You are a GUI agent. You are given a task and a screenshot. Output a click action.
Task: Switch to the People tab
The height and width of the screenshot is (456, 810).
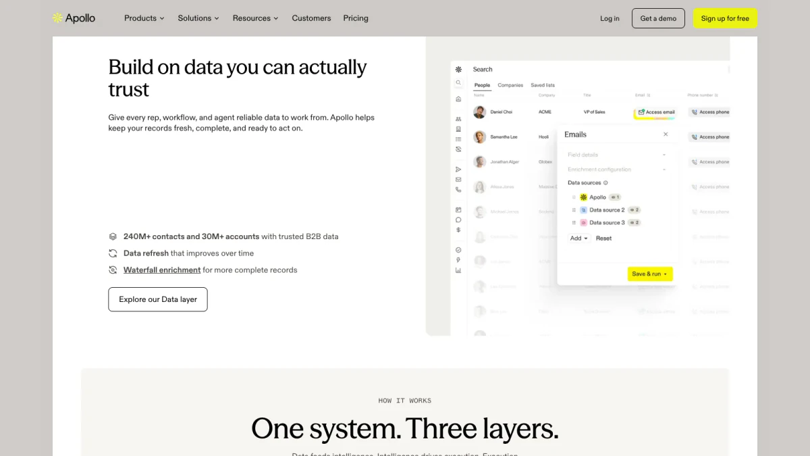click(482, 85)
